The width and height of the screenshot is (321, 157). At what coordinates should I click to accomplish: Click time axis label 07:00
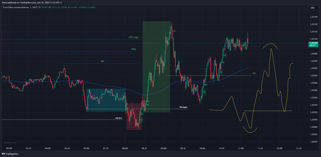pos(86,148)
